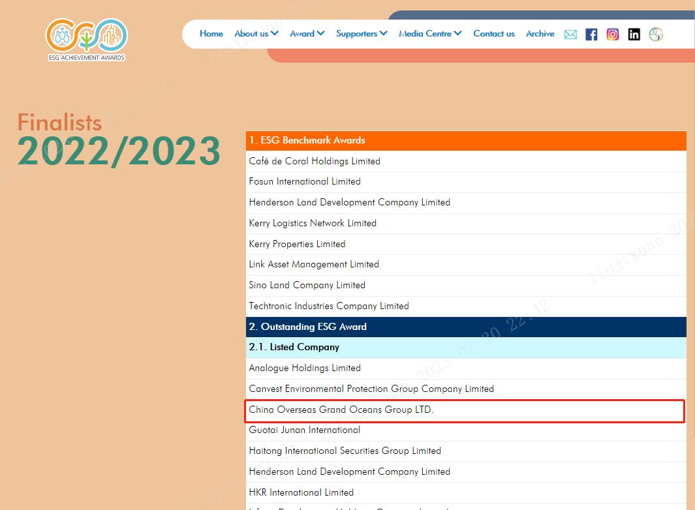Select Link Asset Management Limited entry
The image size is (695, 510).
[x=466, y=265]
